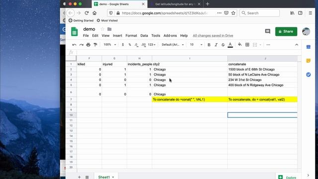Format as percent icon
The width and height of the screenshot is (318, 179).
pyautogui.click(x=130, y=45)
